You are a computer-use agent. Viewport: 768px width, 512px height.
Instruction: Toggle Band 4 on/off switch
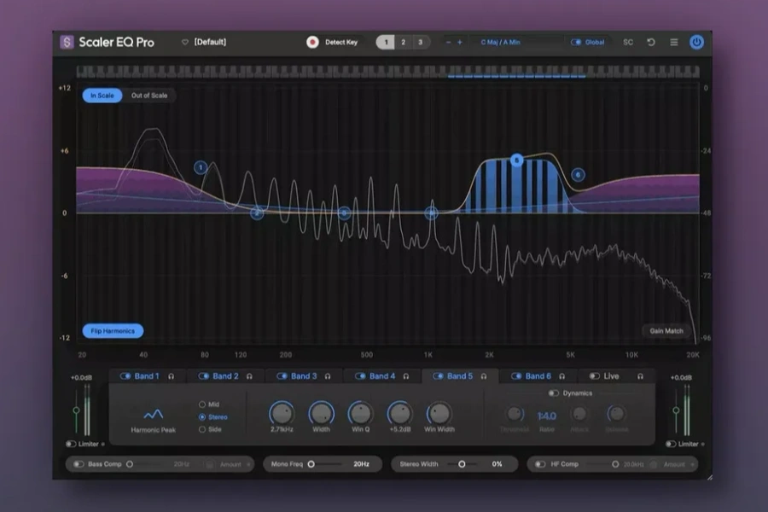coord(360,376)
